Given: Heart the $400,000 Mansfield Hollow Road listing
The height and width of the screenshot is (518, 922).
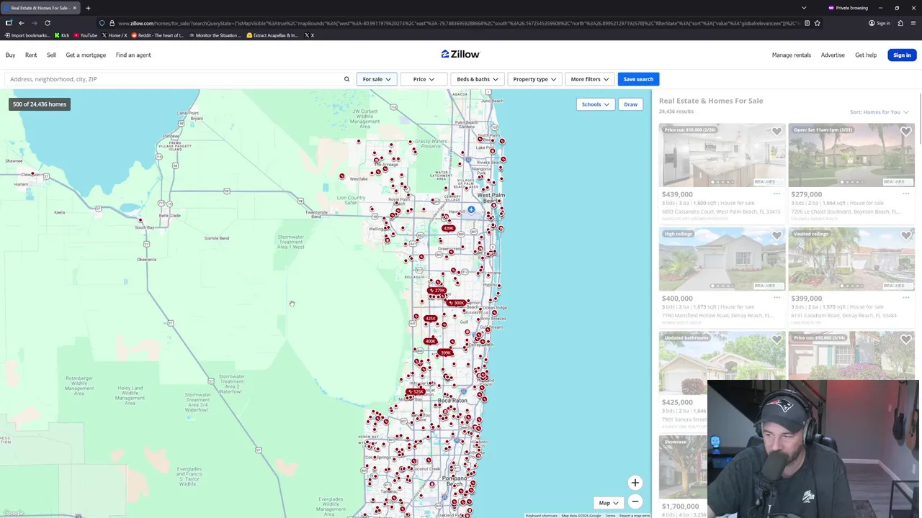Looking at the screenshot, I should [776, 236].
